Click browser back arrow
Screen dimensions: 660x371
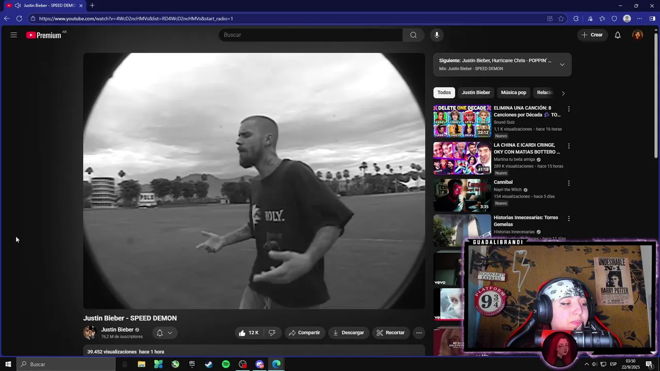(x=7, y=19)
